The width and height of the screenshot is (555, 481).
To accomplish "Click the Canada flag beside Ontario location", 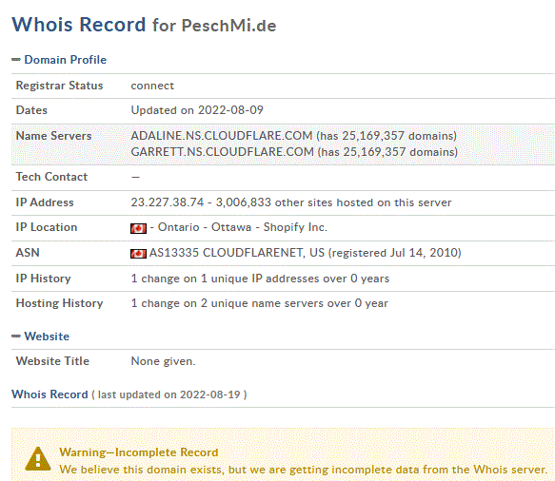I will tap(138, 228).
